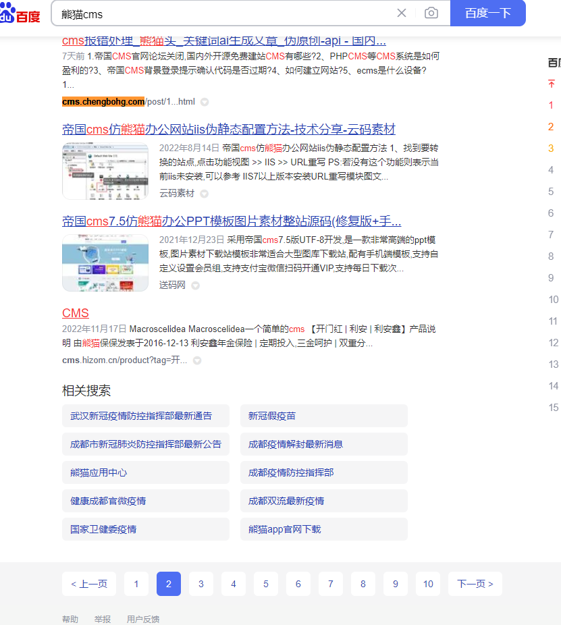
Task: Go to next page via 下一页
Action: point(475,584)
